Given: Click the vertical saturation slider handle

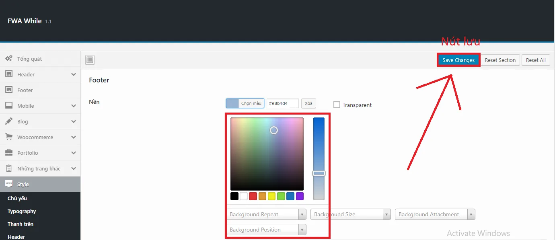Looking at the screenshot, I should pos(319,173).
